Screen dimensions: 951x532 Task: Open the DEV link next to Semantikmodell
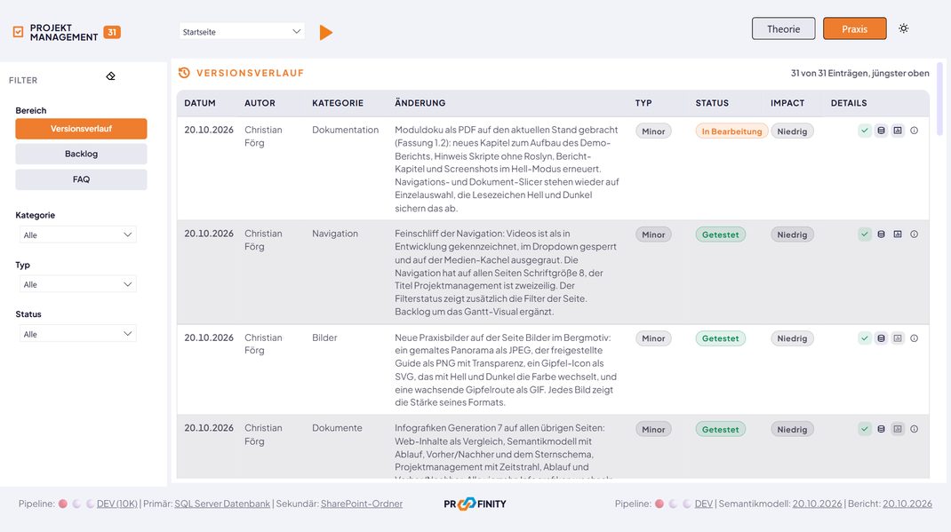click(x=704, y=504)
